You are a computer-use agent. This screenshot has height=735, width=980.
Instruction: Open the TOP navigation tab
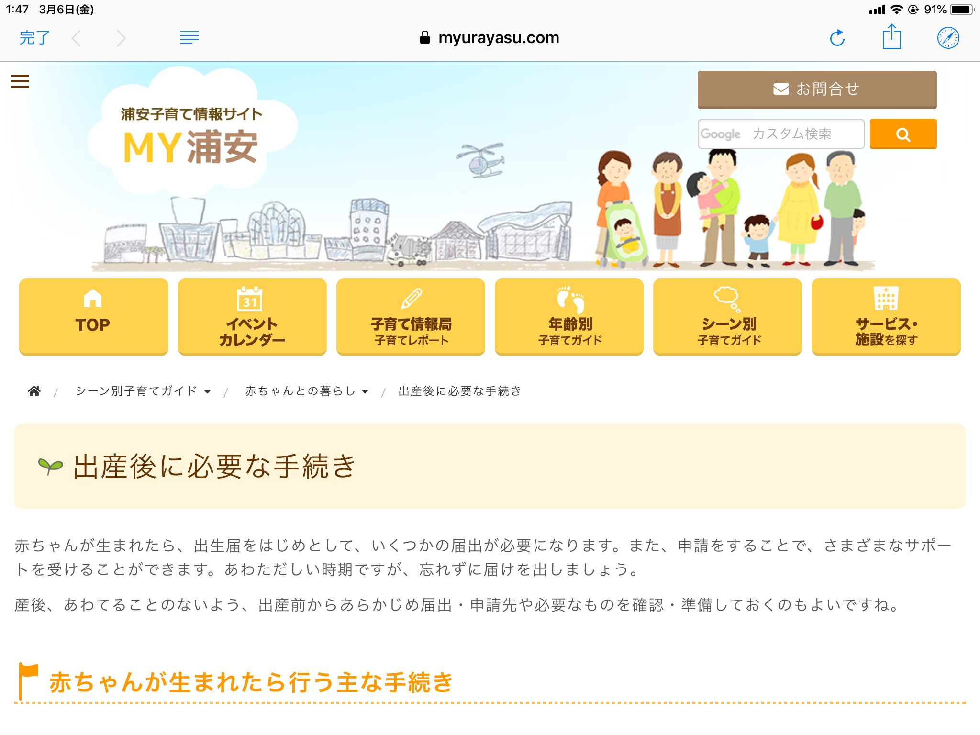(93, 316)
